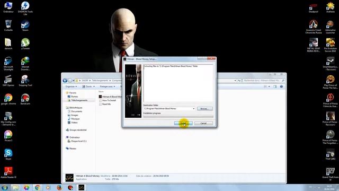Toggle the preview pane in Explorer
The image size is (339, 191).
click(x=275, y=86)
